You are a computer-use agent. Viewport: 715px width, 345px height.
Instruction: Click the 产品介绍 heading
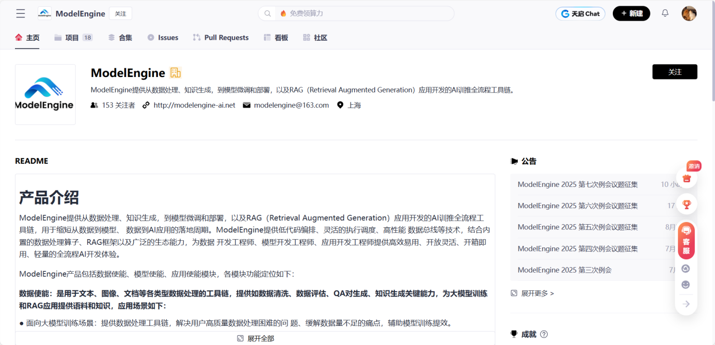click(x=49, y=197)
